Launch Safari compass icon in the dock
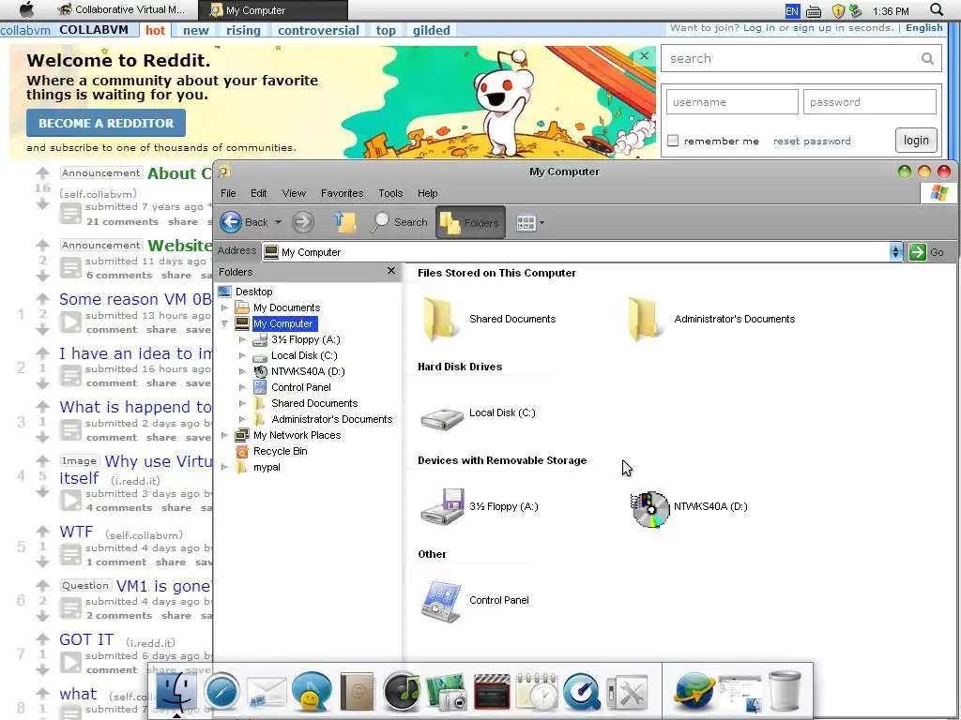 [x=221, y=693]
